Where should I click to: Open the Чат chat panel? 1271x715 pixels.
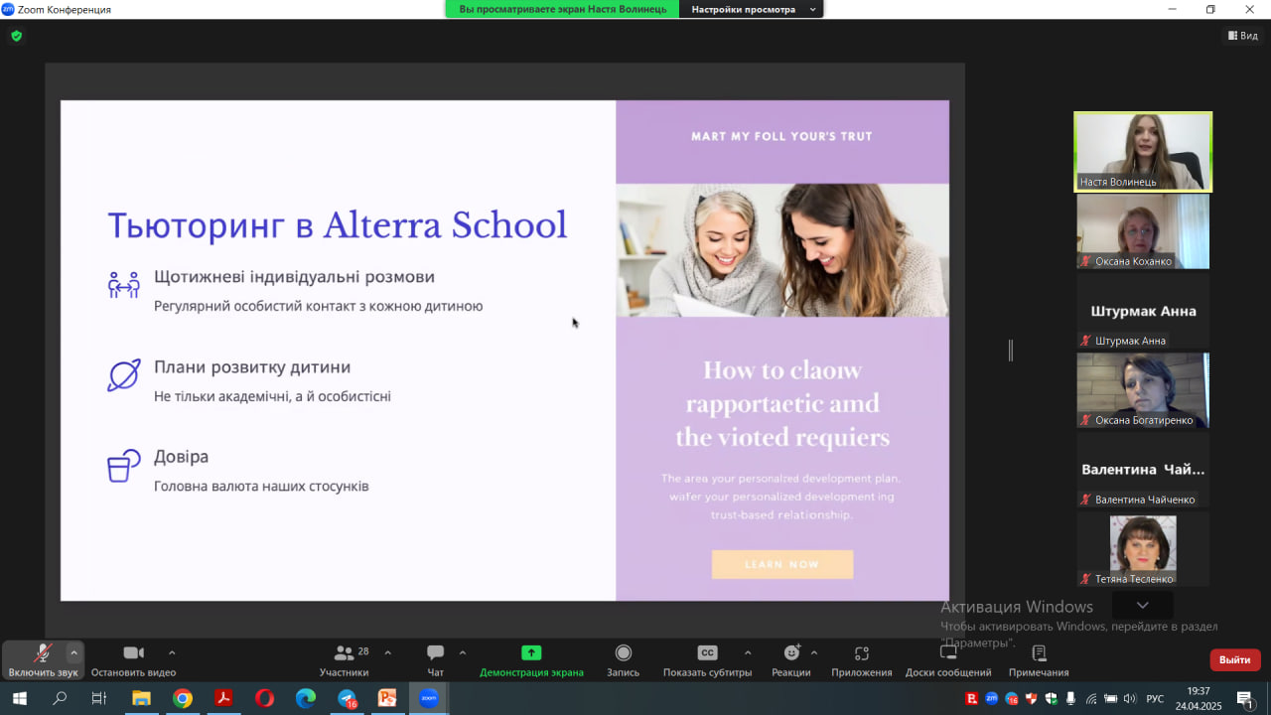[435, 661]
